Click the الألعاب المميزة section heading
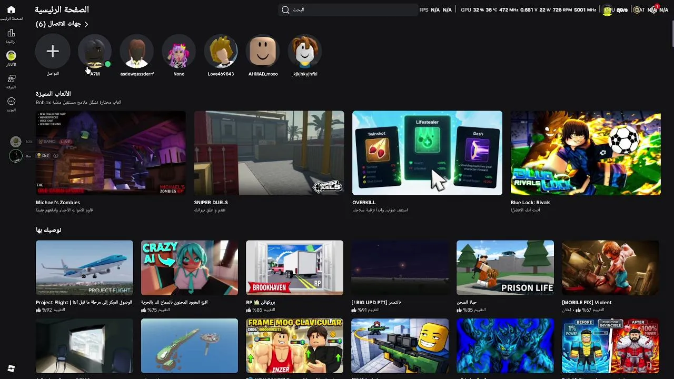This screenshot has height=379, width=674. point(53,94)
